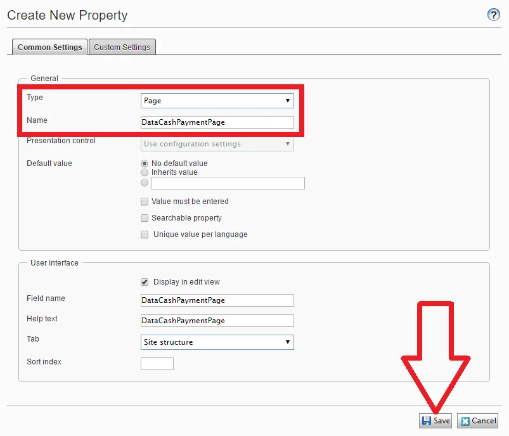
Task: Tick the Searchable property checkbox
Action: [x=145, y=218]
